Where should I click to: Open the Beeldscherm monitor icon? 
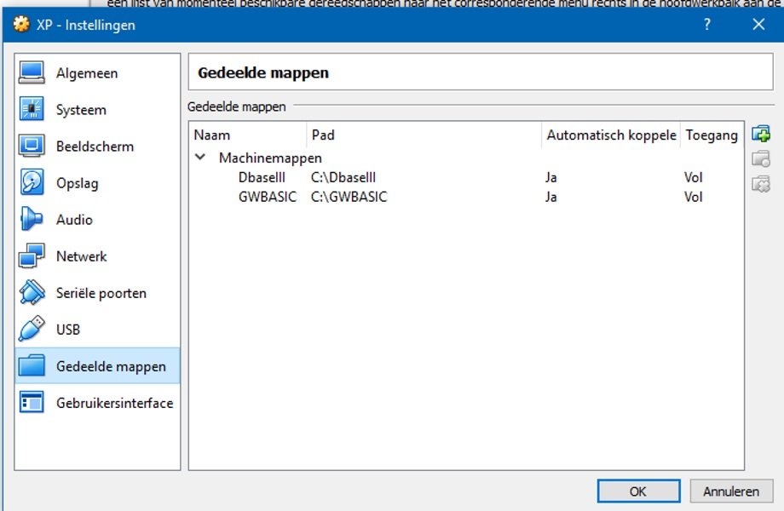click(32, 146)
